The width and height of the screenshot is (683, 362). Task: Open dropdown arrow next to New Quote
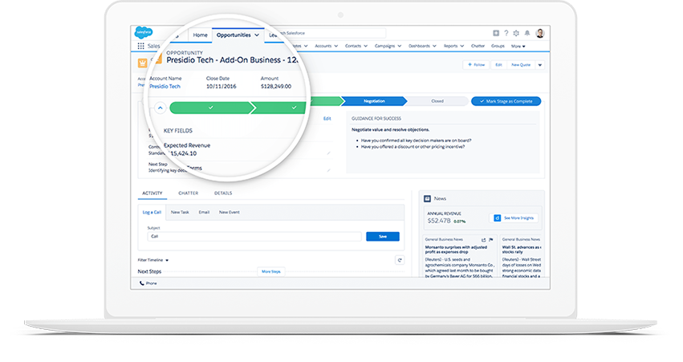coord(540,65)
